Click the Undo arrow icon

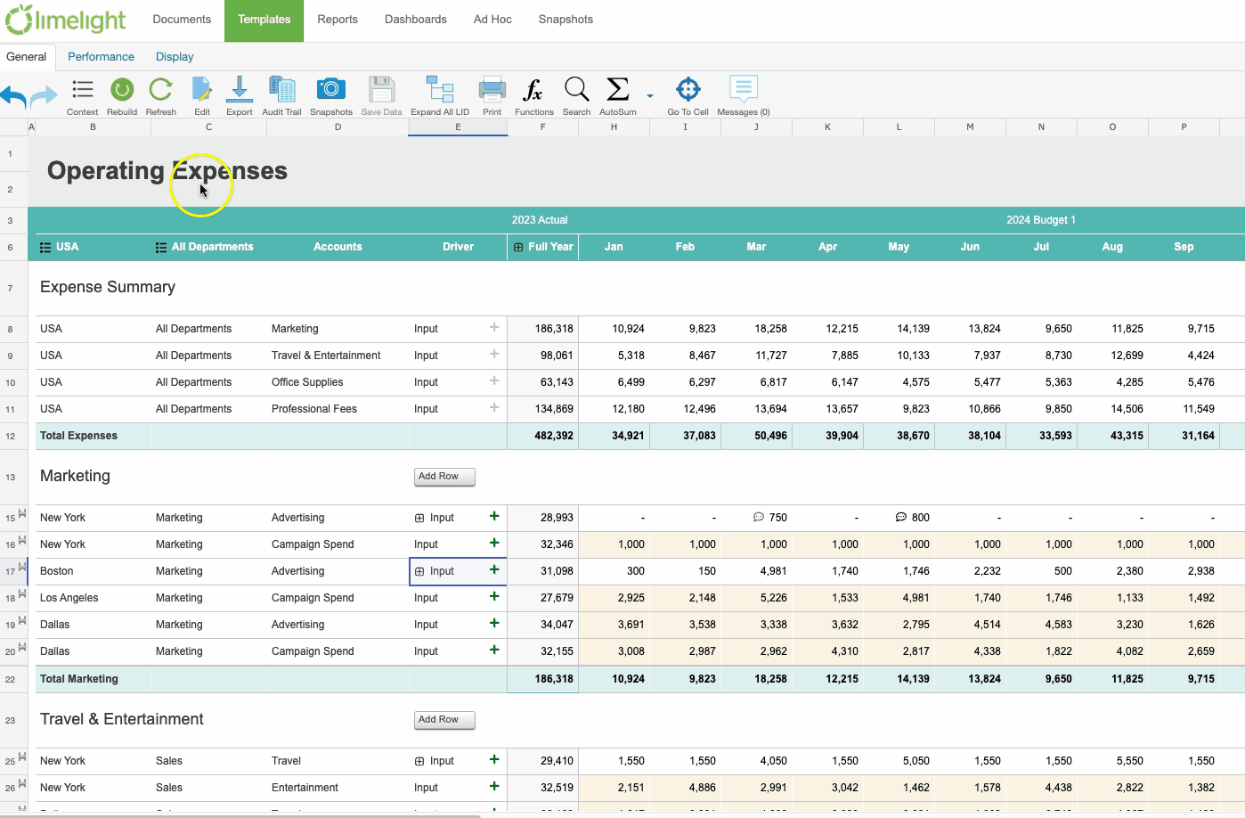13,96
